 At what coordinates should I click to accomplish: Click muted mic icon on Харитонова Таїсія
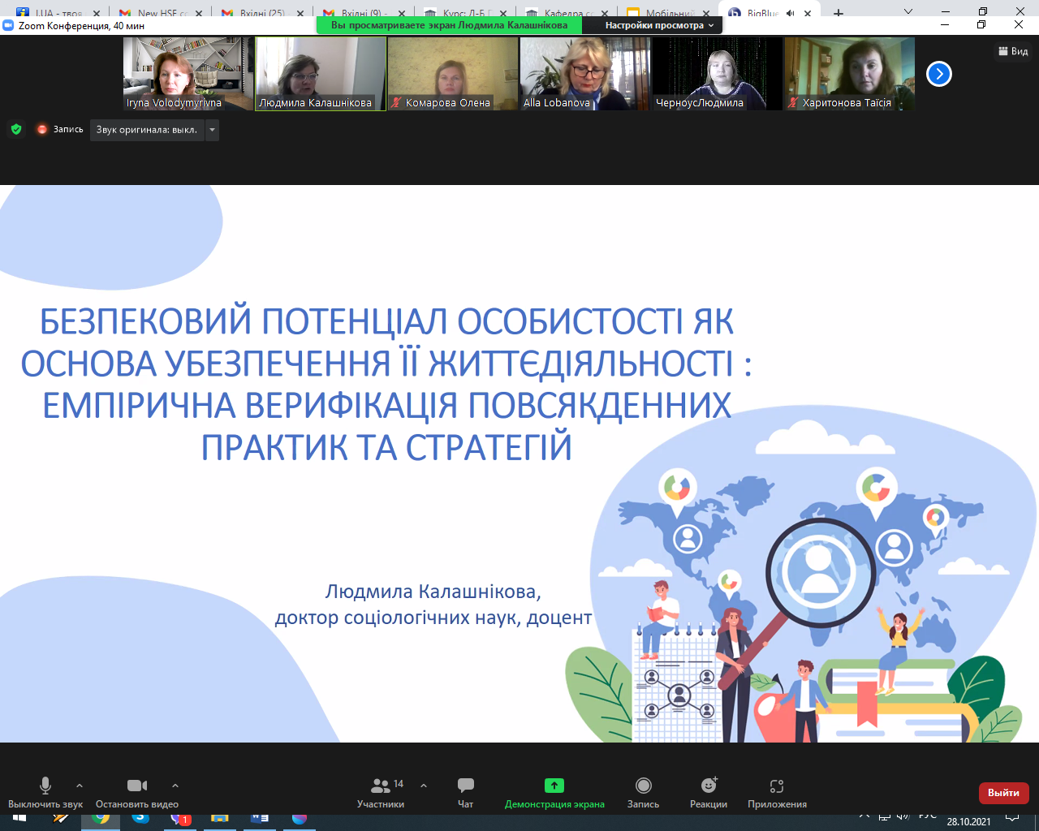(793, 102)
